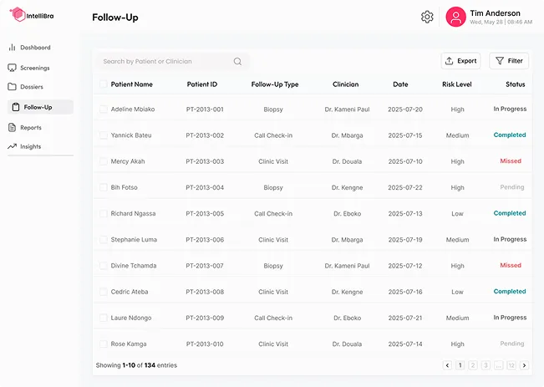544x387 pixels.
Task: Click the In Progress status for Adeline Mbiako
Action: coord(510,109)
